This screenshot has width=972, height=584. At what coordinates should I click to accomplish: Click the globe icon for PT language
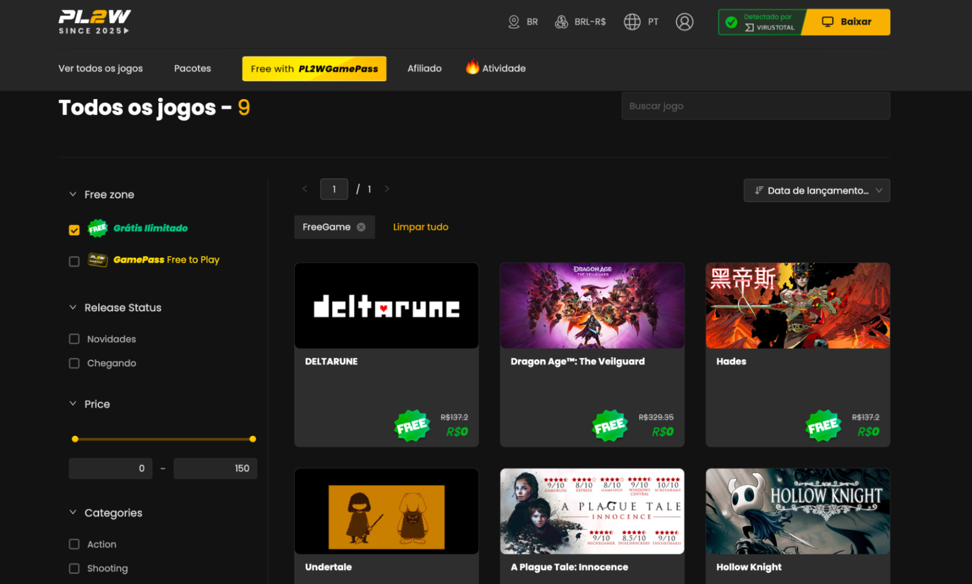click(x=631, y=22)
